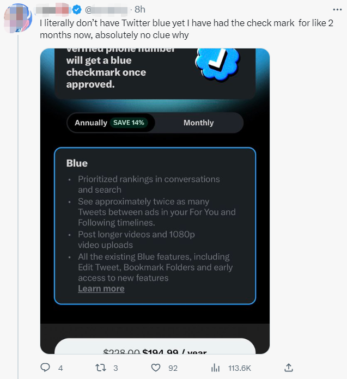Share the tweet via upload arrow icon
This screenshot has height=379, width=347.
[x=289, y=368]
